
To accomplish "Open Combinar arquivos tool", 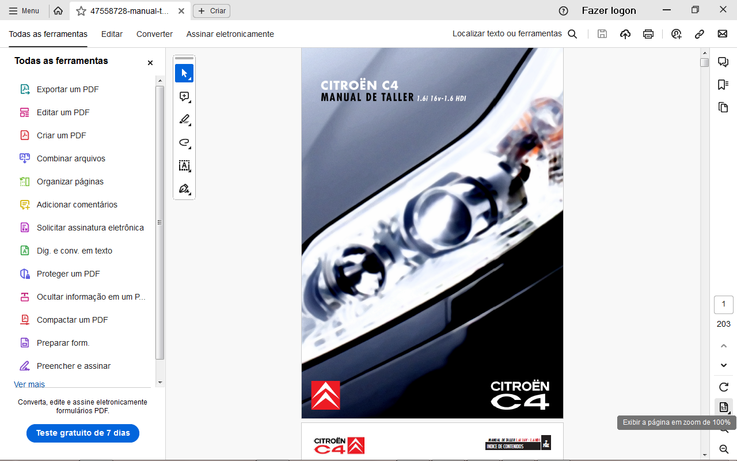I will (71, 158).
